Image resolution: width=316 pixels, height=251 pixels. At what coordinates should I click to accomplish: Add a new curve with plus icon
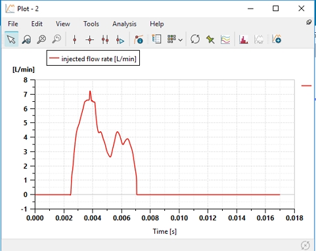tap(277, 39)
